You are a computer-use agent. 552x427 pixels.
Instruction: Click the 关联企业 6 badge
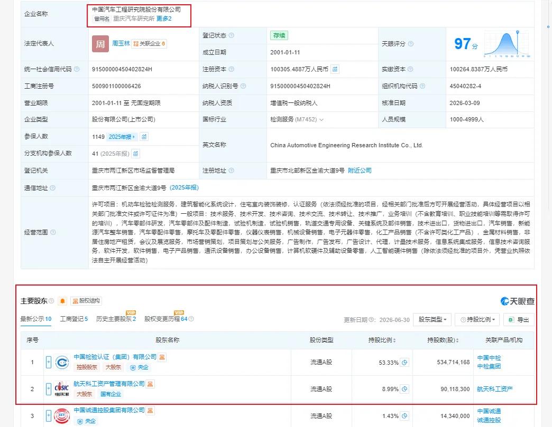pos(149,44)
